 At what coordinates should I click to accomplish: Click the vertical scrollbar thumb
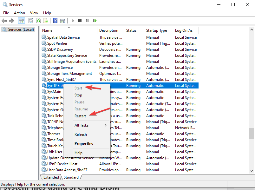(x=252, y=134)
